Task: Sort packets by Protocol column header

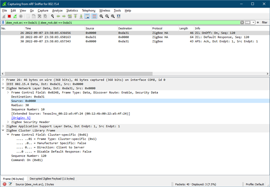Action: point(165,28)
